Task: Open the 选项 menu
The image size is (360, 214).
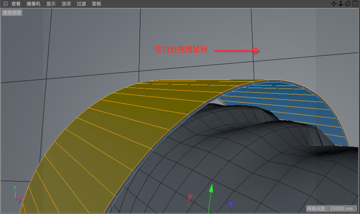Action: coord(66,4)
